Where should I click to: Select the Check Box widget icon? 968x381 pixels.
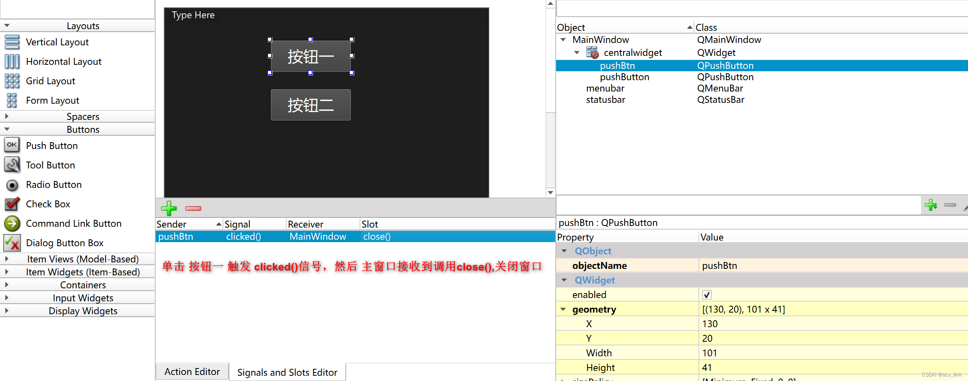click(x=12, y=204)
